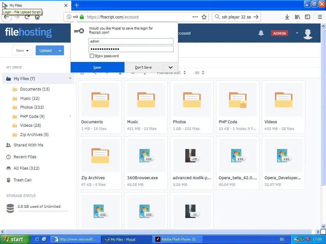
Task: Open Internet Explorer quick launch icon
Action: pyautogui.click(x=37, y=239)
